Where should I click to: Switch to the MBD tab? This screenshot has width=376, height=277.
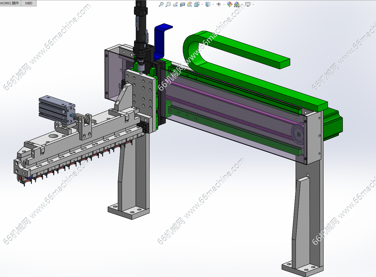(29, 3)
